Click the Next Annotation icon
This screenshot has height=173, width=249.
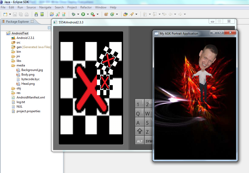coord(145,14)
